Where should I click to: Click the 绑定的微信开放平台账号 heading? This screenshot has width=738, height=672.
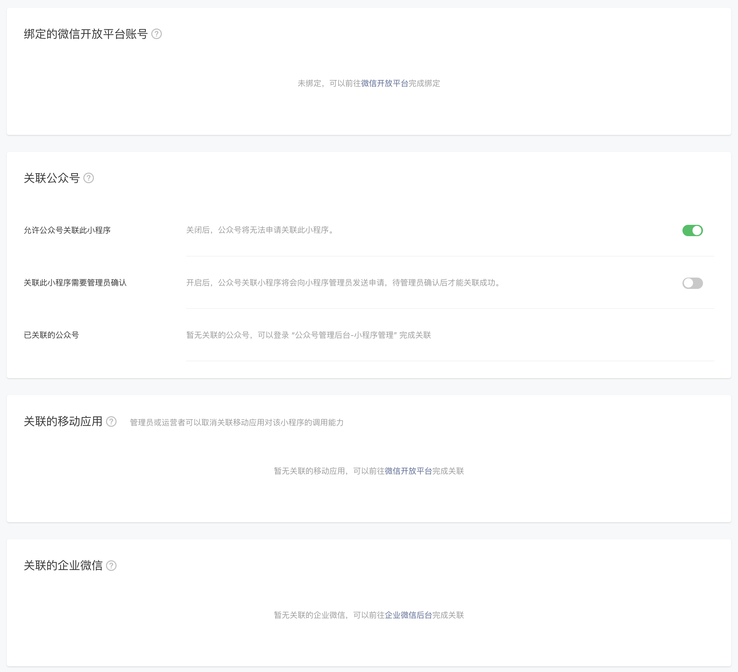pos(86,34)
